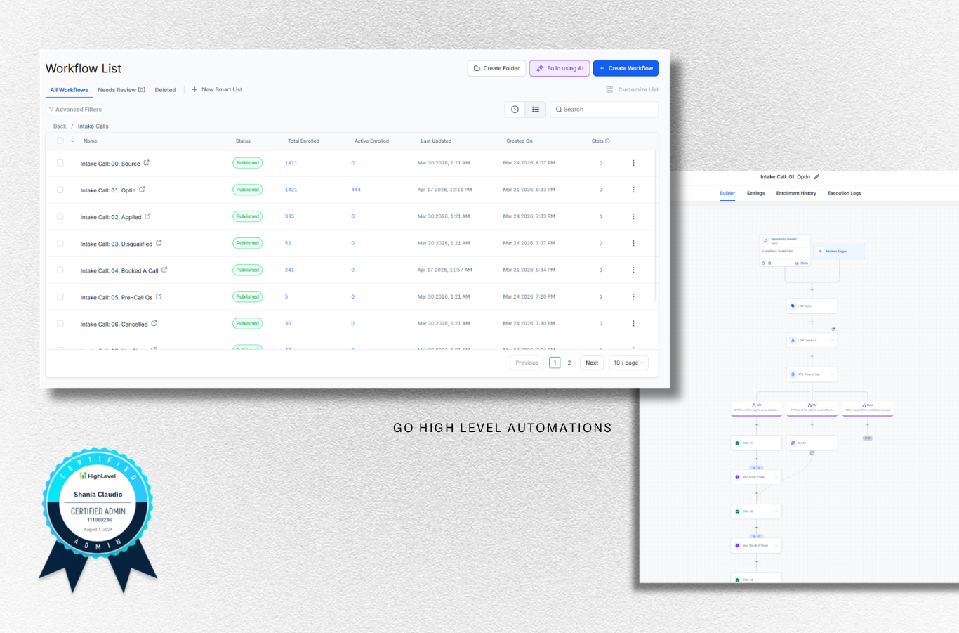Viewport: 959px width, 633px height.
Task: Select checkbox for Intake Call: 04. Booked A Call
Action: 60,270
